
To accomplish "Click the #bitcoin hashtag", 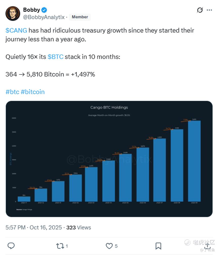I will [x=33, y=92].
